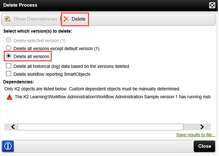219x156 pixels.
Task: Choose 'Delete all versions except default version'
Action: point(8,48)
